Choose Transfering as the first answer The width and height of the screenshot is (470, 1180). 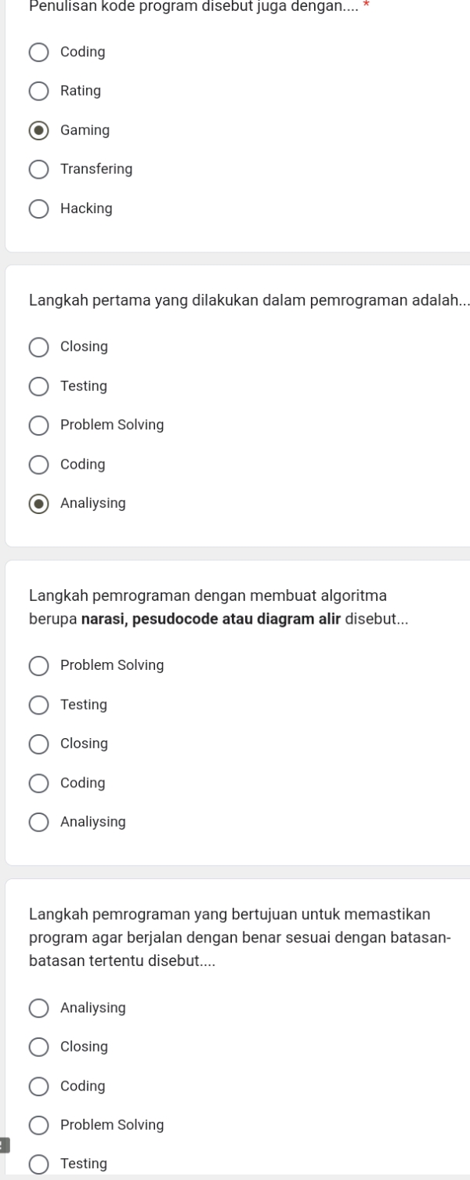point(38,169)
